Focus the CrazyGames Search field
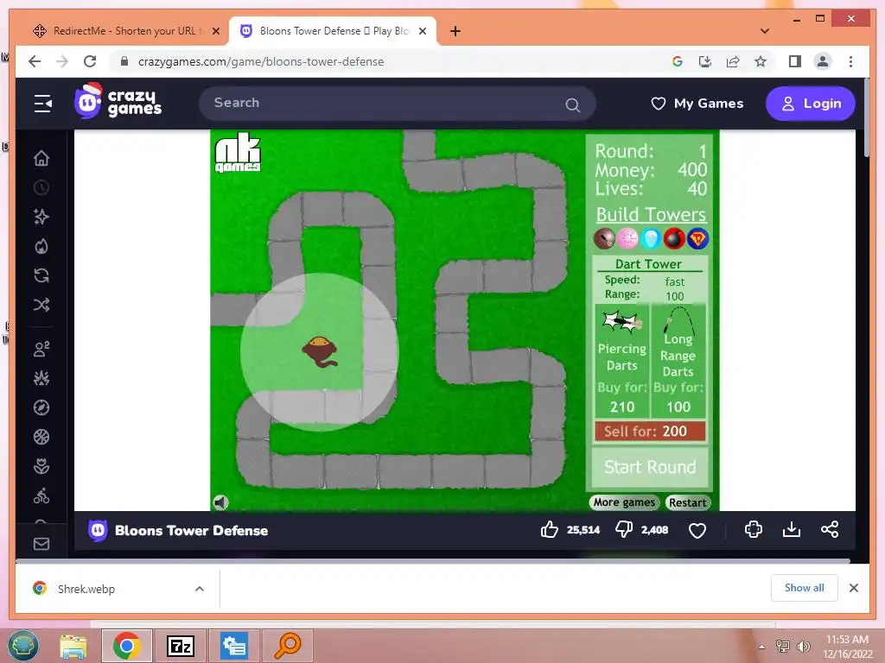The height and width of the screenshot is (663, 885). tap(398, 104)
